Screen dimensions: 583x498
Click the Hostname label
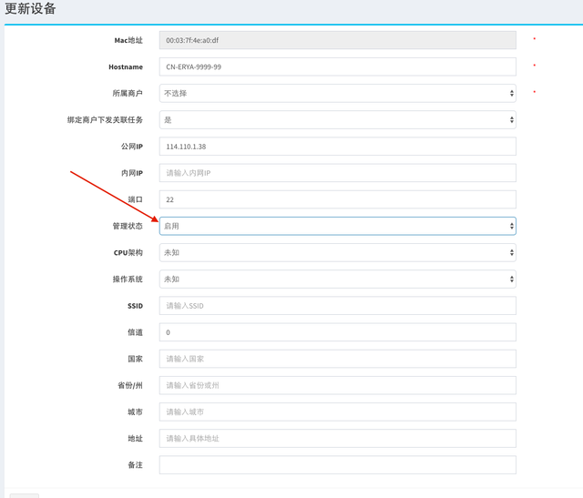(x=126, y=66)
